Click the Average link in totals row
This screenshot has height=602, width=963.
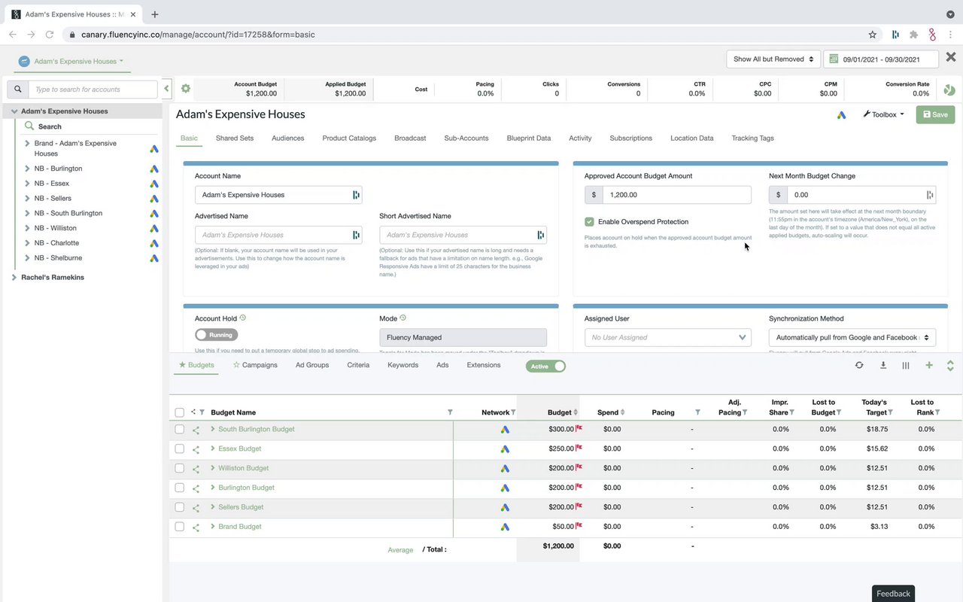(400, 550)
